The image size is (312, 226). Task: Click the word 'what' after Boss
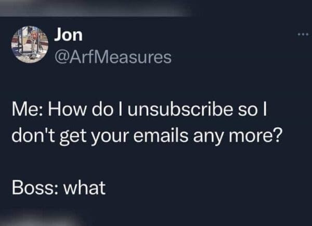(85, 188)
